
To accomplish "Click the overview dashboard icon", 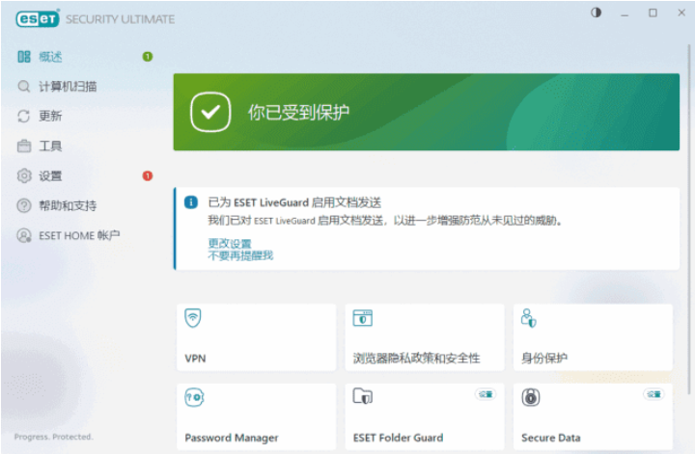I will [24, 57].
